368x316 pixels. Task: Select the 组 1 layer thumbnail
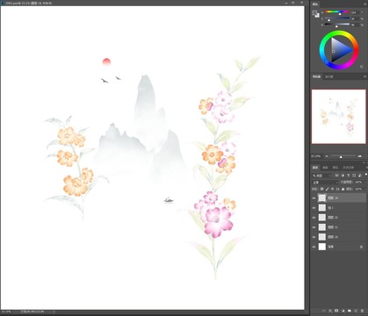[322, 208]
